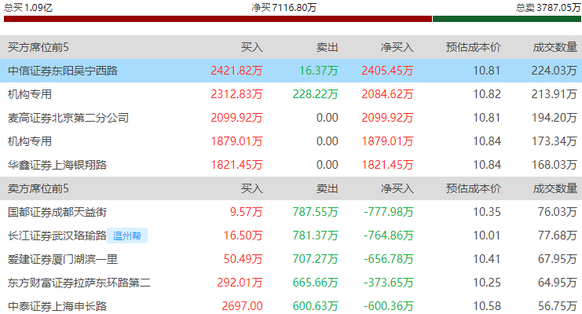Click 总卖 3787.05万 summary label

[x=548, y=7]
